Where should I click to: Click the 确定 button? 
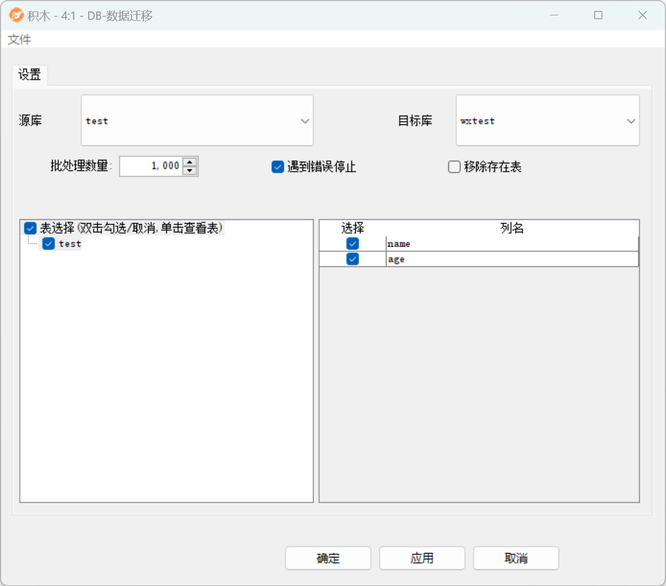click(328, 558)
